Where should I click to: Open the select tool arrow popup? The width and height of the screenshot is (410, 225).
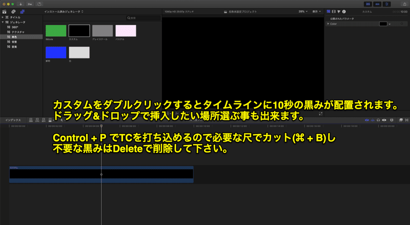click(62, 120)
